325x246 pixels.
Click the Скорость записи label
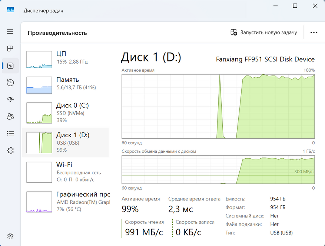pyautogui.click(x=195, y=222)
